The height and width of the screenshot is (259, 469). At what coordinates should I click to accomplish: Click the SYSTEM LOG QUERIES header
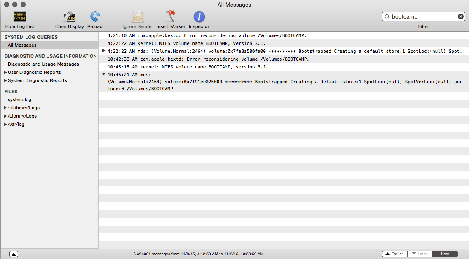pos(31,37)
